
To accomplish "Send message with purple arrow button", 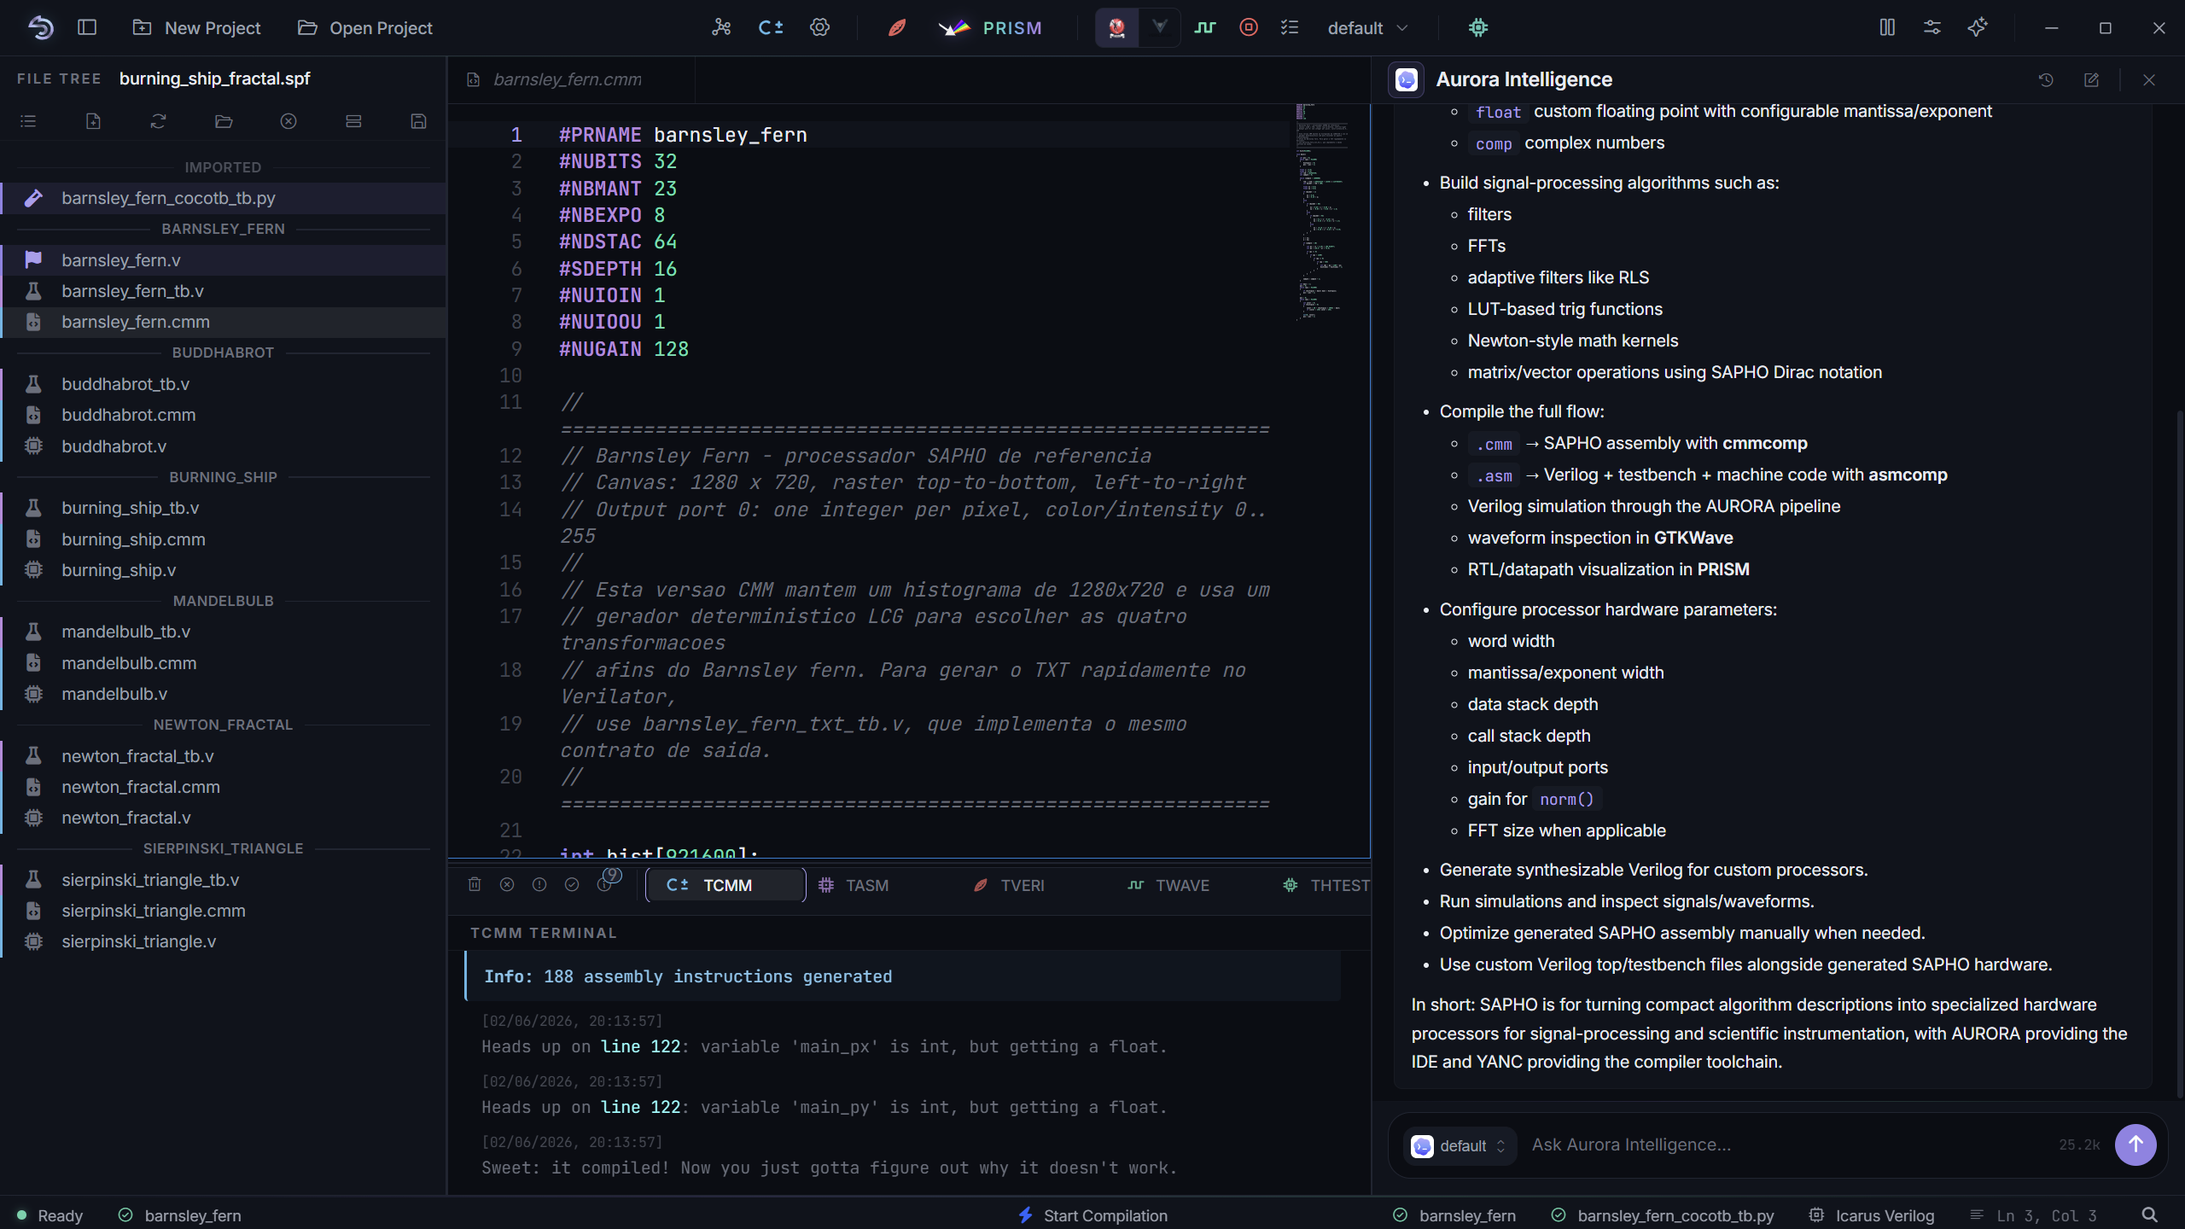I will tap(2135, 1145).
